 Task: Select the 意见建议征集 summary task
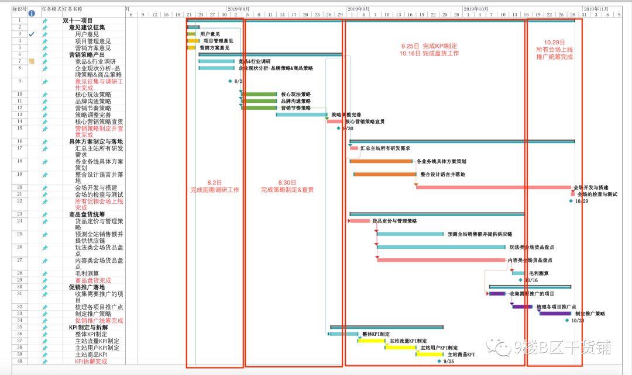pos(87,27)
